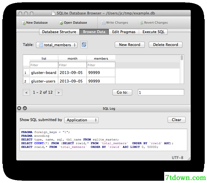This screenshot has height=183, width=207.
Task: Click the document icon in title bar
Action: (x=53, y=13)
